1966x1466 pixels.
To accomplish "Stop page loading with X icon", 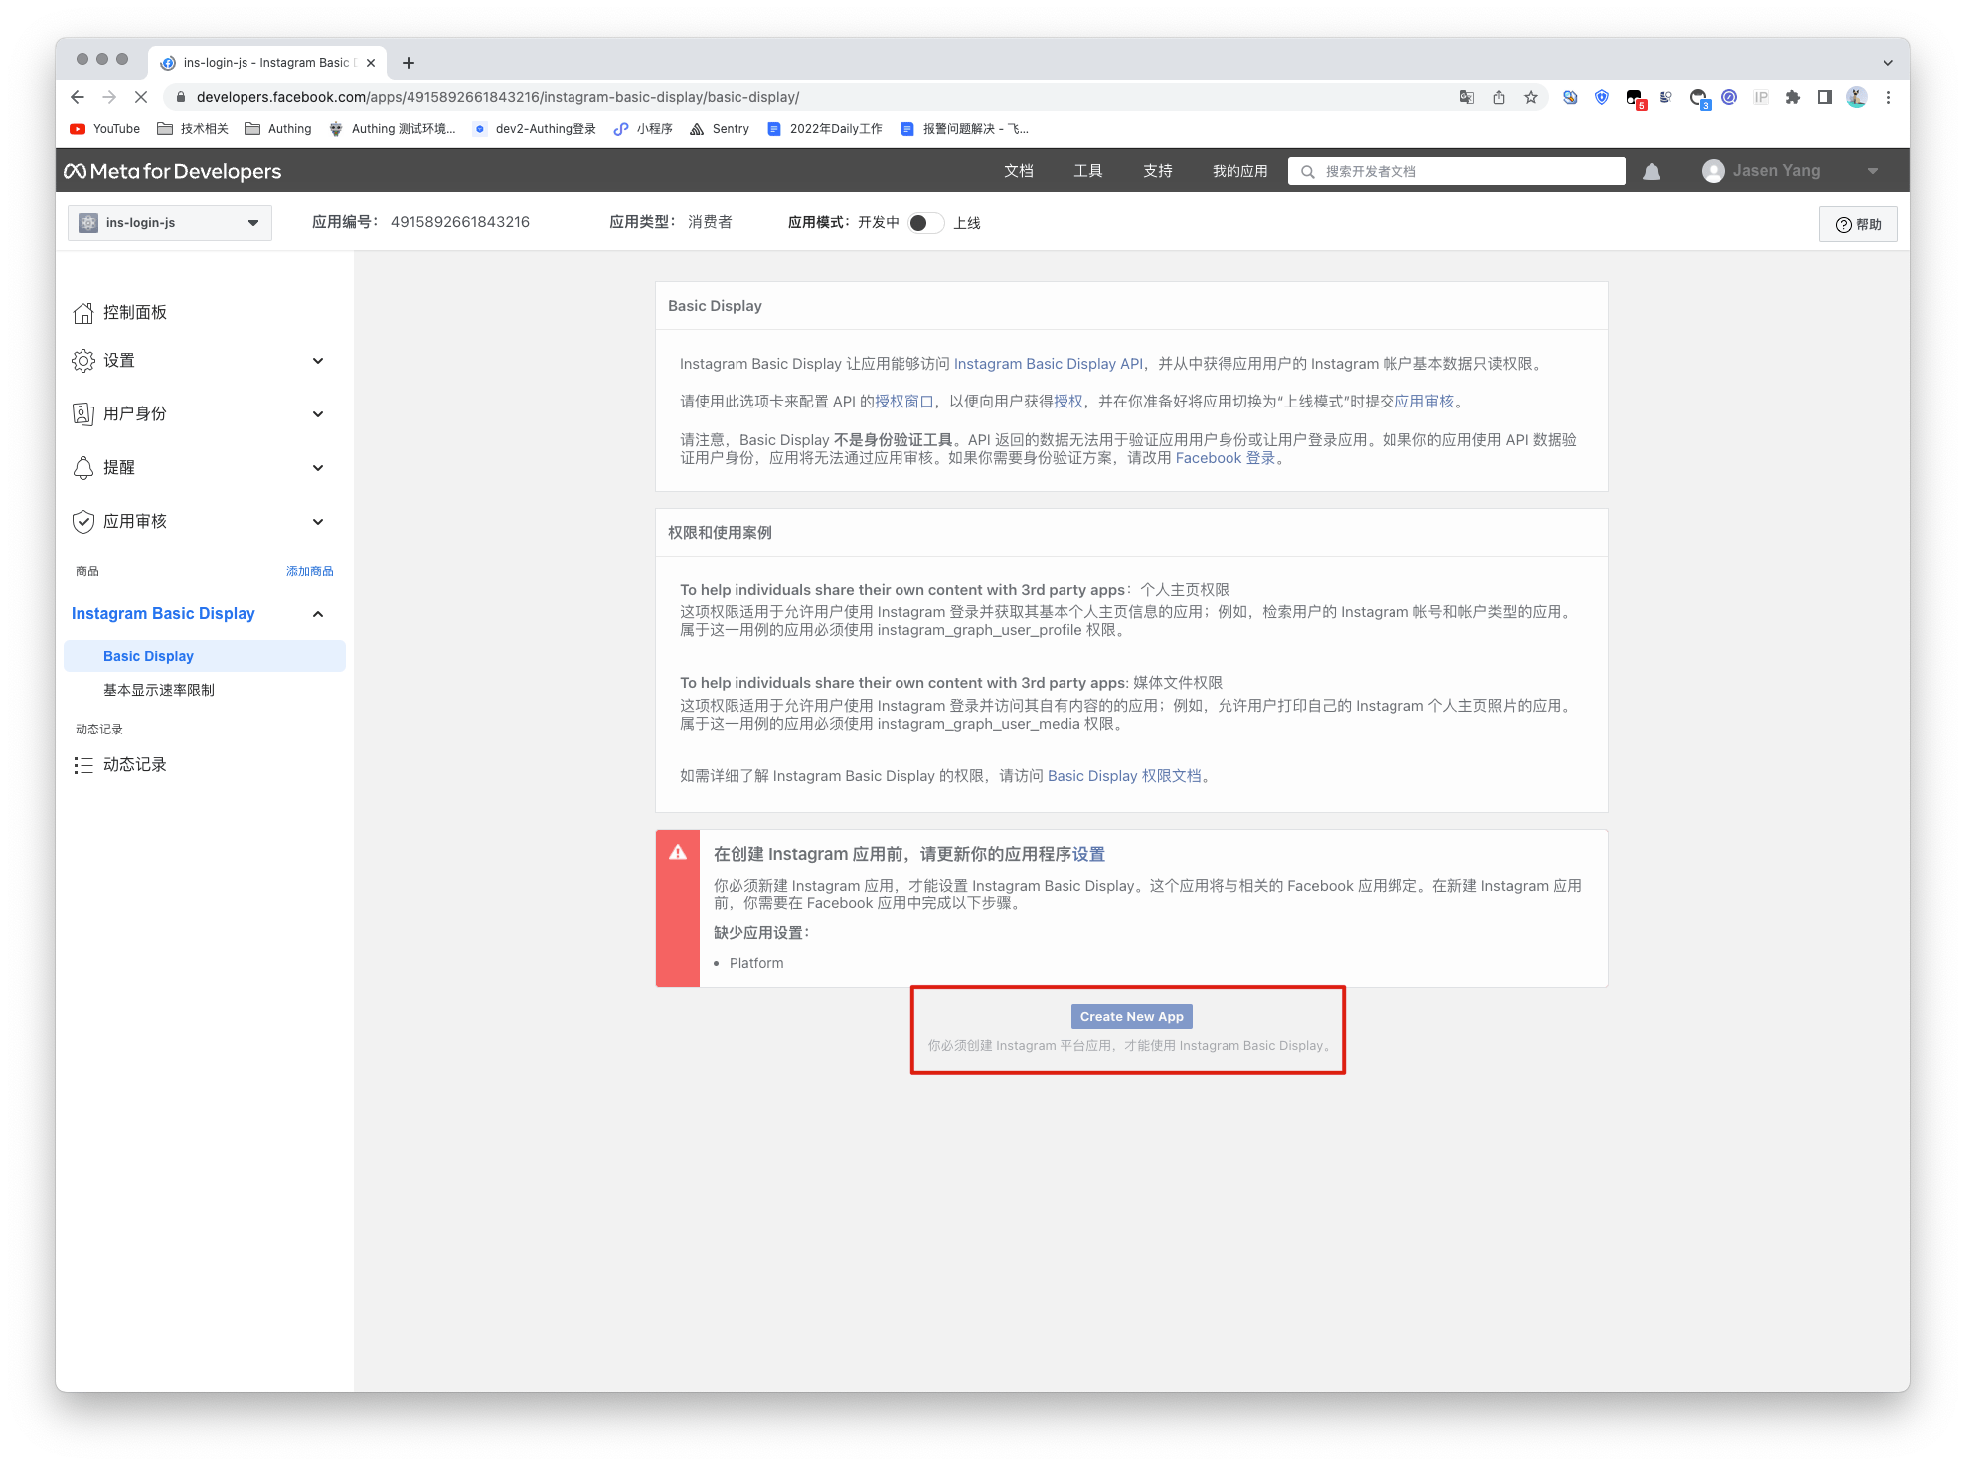I will point(141,97).
